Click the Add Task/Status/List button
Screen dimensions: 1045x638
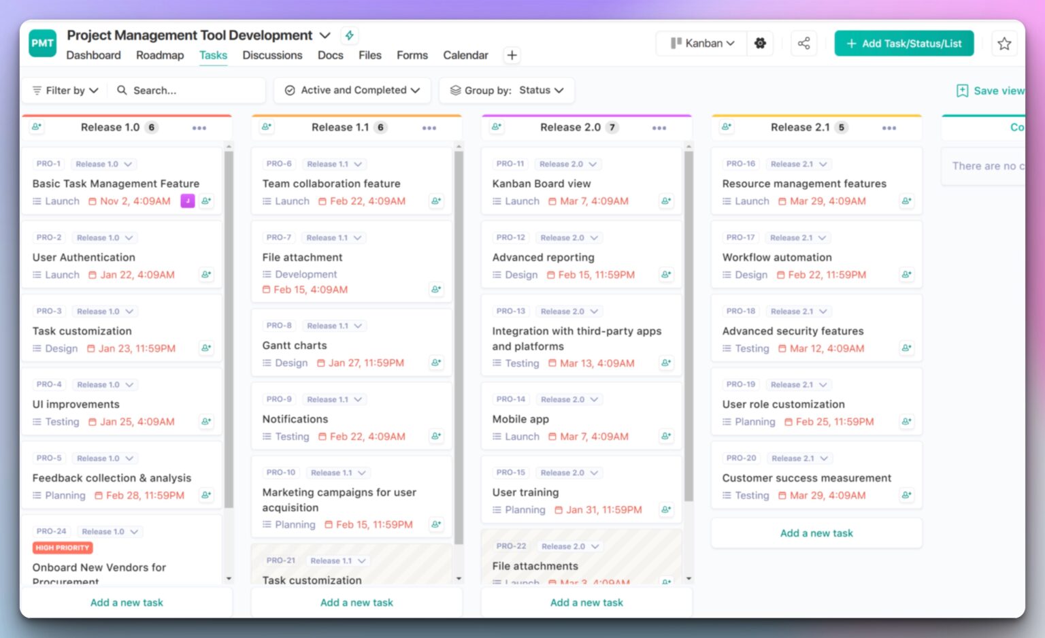pos(903,43)
